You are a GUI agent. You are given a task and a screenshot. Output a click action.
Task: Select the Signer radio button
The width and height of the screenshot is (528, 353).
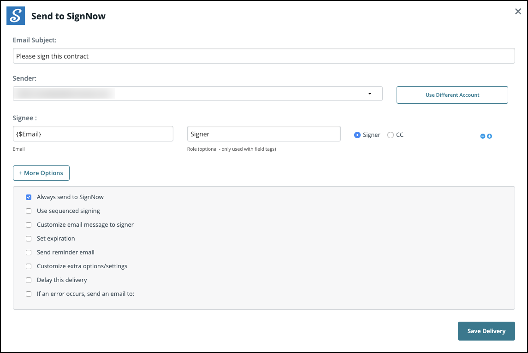pyautogui.click(x=357, y=135)
